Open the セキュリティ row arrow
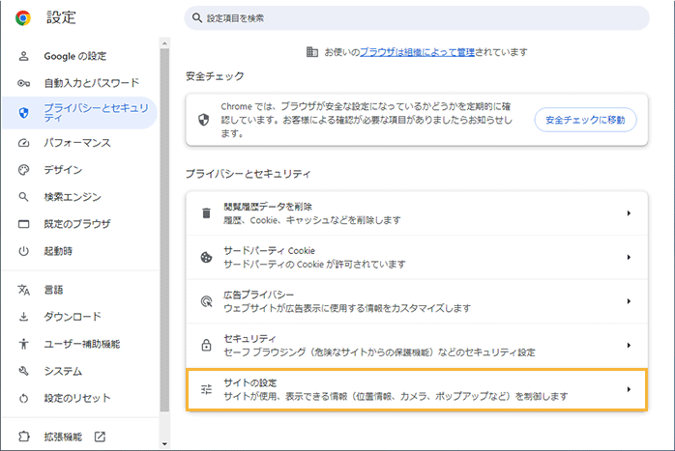Image resolution: width=675 pixels, height=451 pixels. (x=629, y=345)
